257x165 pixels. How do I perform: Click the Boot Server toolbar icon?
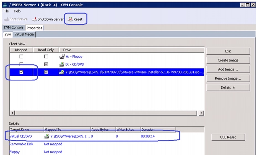[6, 19]
